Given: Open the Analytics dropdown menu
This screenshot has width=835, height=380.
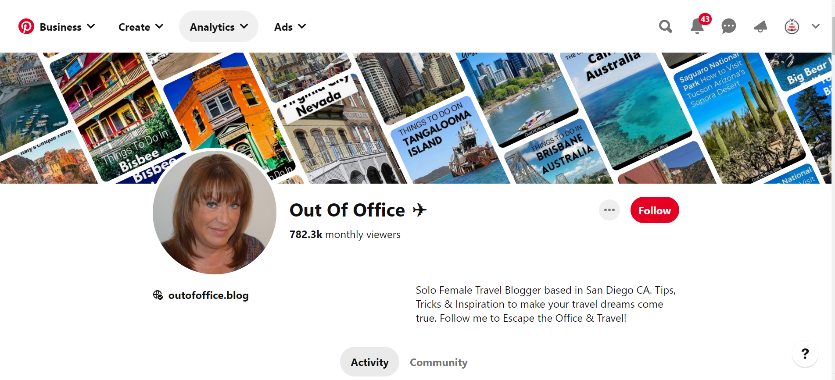Looking at the screenshot, I should pos(219,27).
